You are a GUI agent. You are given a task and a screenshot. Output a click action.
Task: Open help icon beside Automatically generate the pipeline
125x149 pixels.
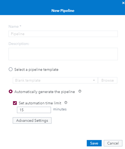click(80, 91)
